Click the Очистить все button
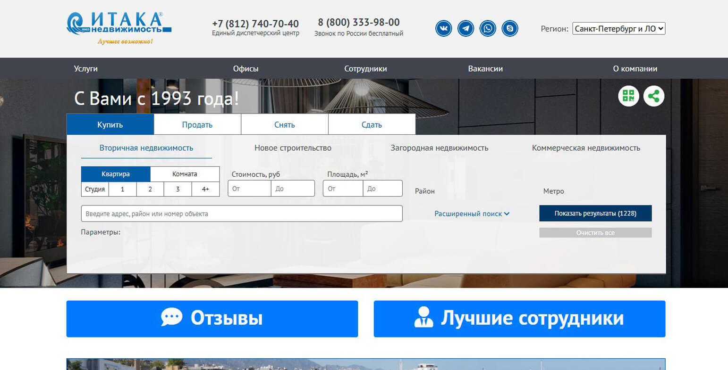This screenshot has height=370, width=728. pyautogui.click(x=595, y=233)
